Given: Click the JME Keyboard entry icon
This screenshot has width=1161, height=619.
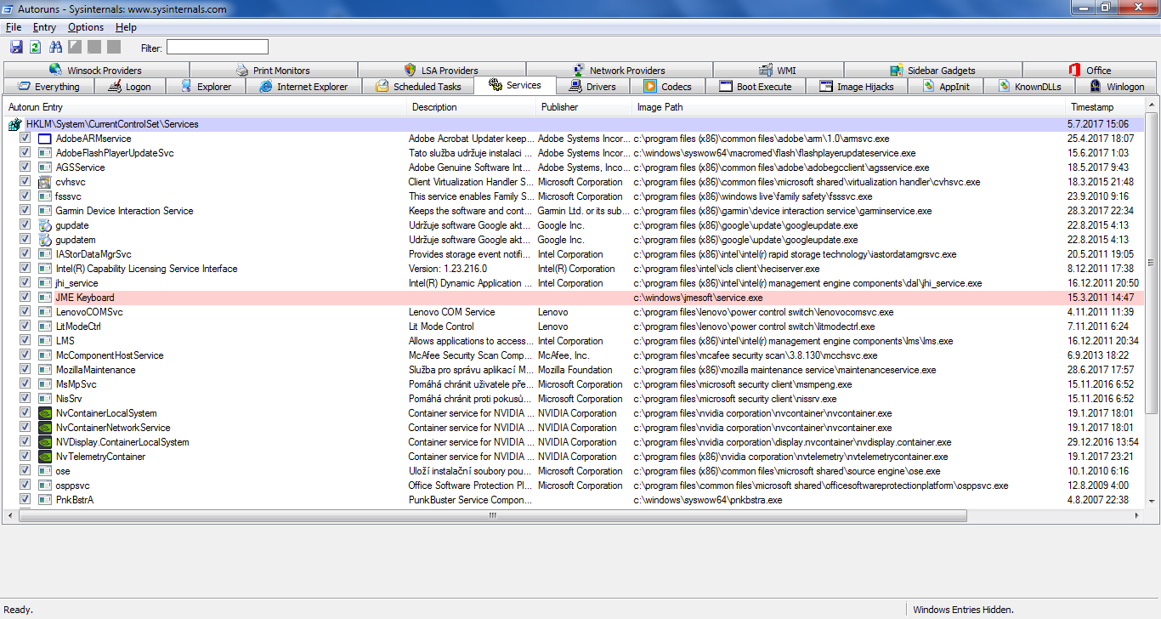Looking at the screenshot, I should (45, 298).
